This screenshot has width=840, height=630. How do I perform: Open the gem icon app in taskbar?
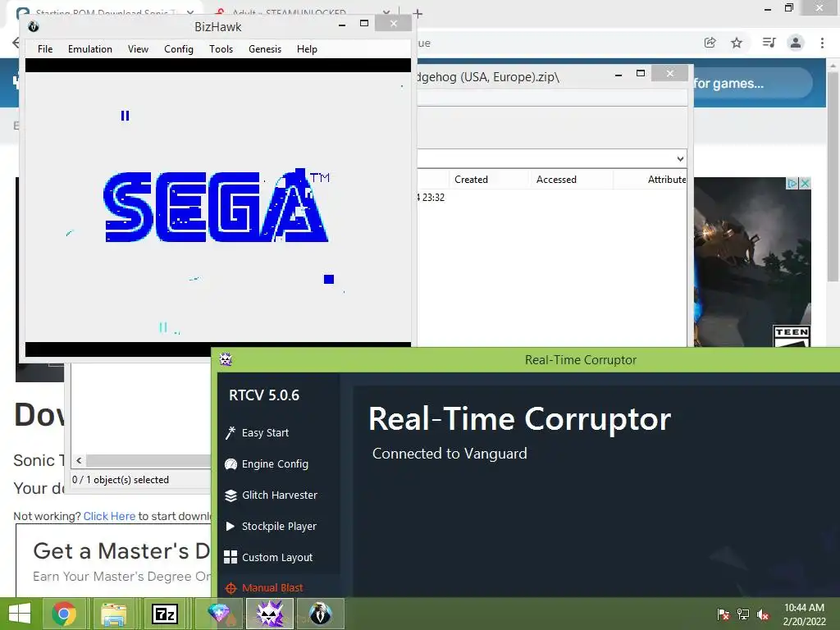[218, 614]
